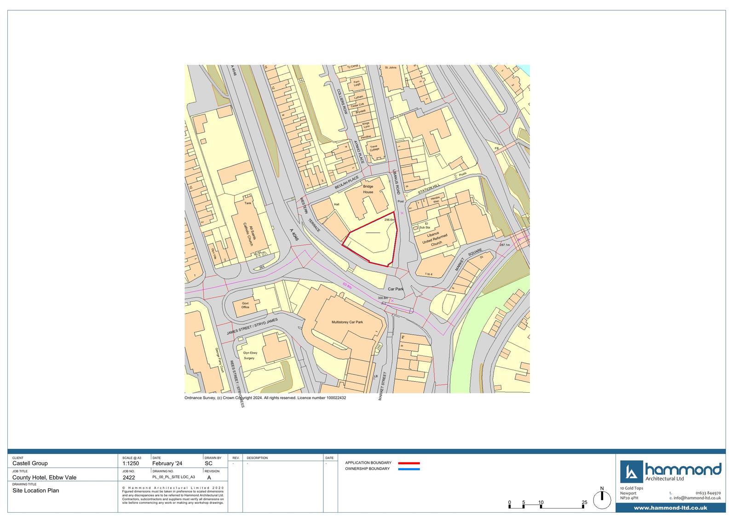This screenshot has height=520, width=736.
Task: Click the info@hammond-ltd.co.uk email address
Action: [x=697, y=498]
